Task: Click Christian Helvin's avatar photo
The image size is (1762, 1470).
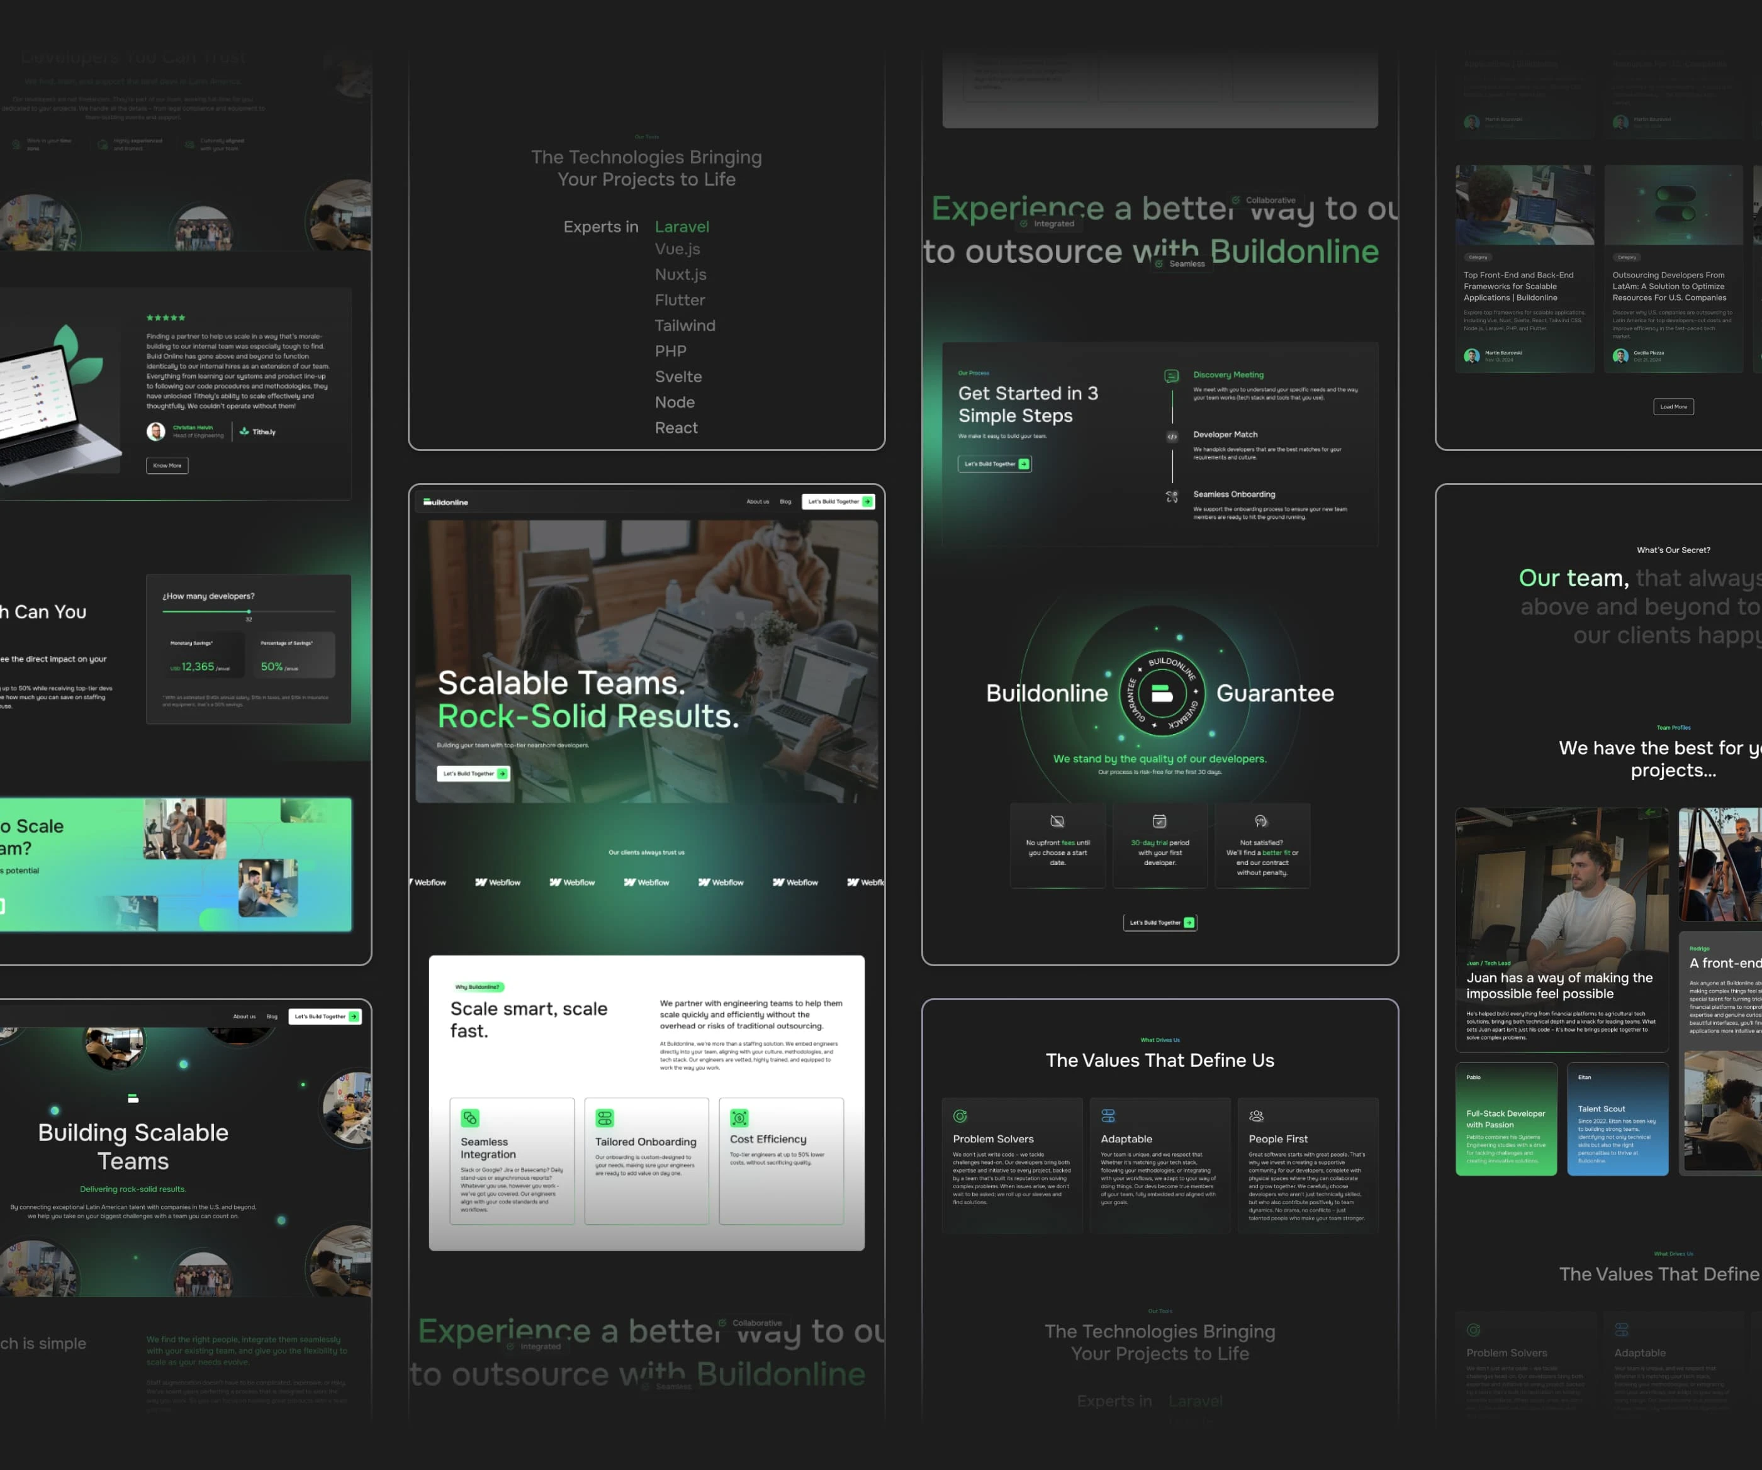Action: pos(155,431)
